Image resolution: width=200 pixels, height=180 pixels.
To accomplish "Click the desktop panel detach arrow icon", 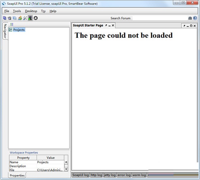I will click(184, 26).
